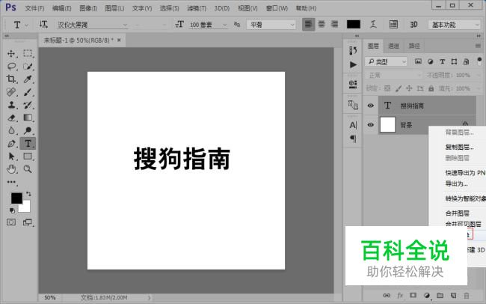Select the Brush tool
Viewport: 486px width, 304px height.
[x=28, y=92]
